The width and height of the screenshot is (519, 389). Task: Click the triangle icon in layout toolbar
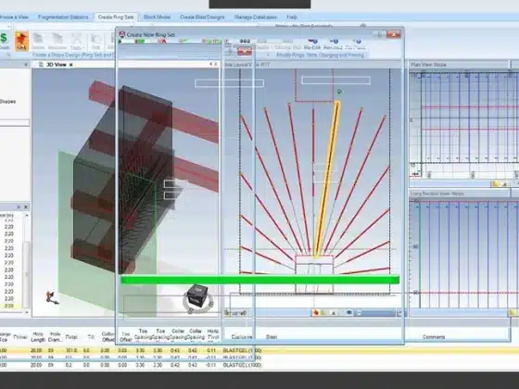(x=334, y=313)
